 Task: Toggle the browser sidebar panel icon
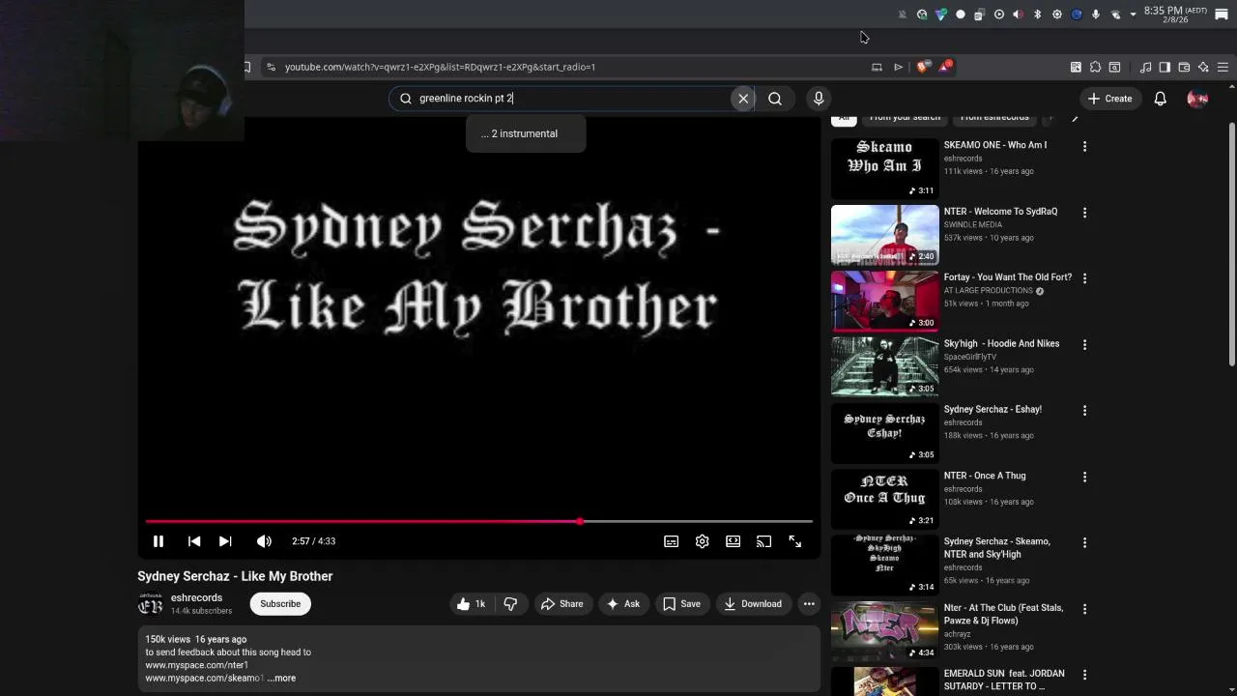pos(1165,67)
